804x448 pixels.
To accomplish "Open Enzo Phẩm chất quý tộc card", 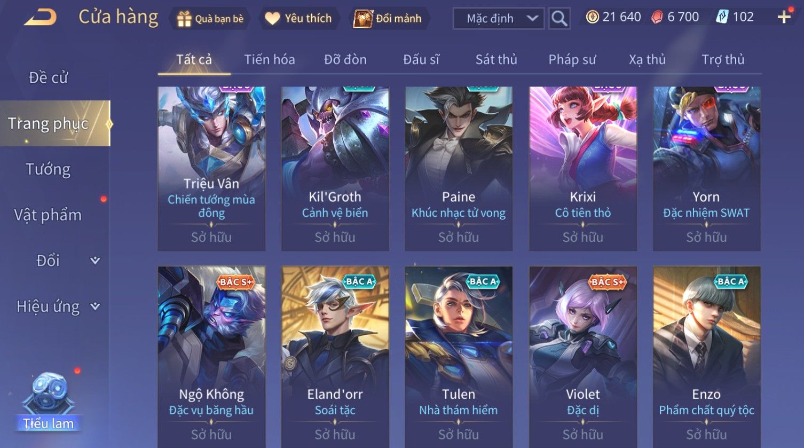I will 706,357.
